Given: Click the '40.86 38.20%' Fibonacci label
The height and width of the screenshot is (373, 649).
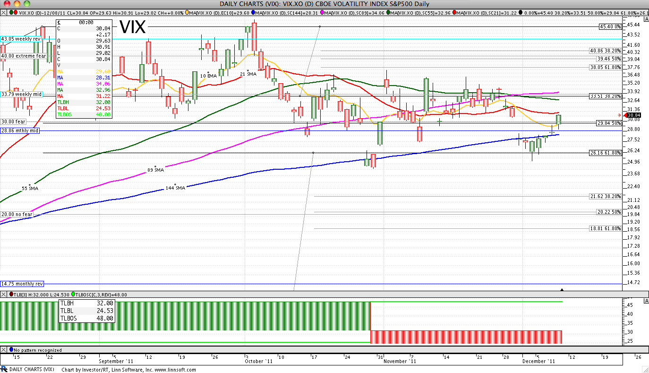Looking at the screenshot, I should coord(606,51).
